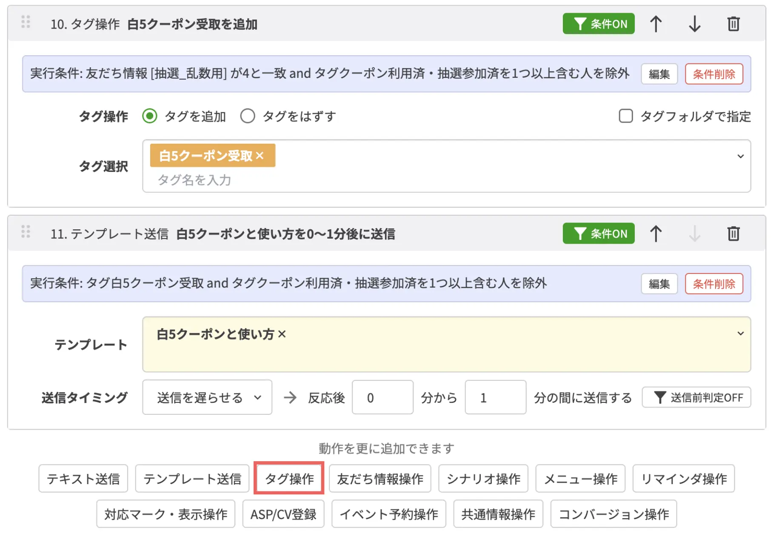Viewport: 776px width, 536px height.
Task: Expand the template dropdown chevron
Action: click(741, 334)
